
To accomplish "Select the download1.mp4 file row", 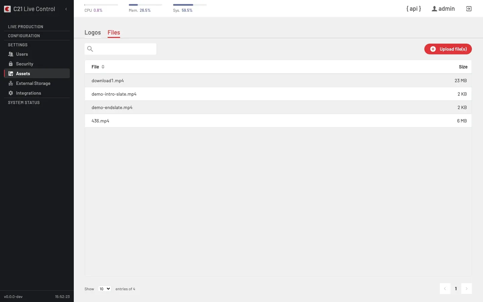I will (x=278, y=81).
